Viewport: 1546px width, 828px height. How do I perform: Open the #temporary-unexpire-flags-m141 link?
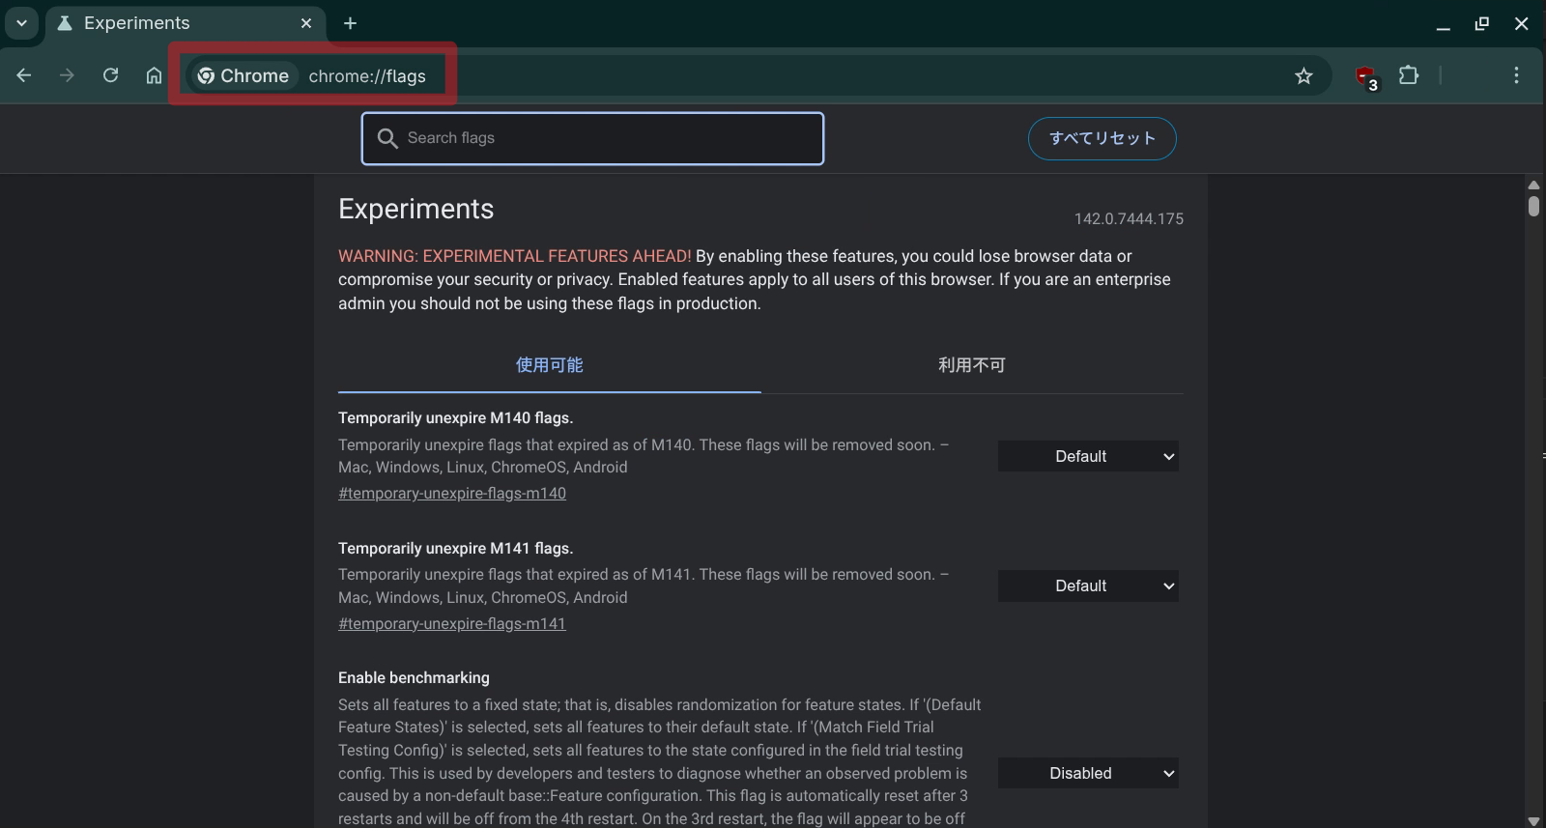[452, 624]
